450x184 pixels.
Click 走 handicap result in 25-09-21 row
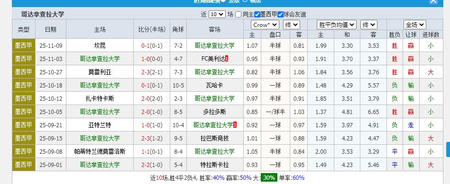(x=411, y=125)
